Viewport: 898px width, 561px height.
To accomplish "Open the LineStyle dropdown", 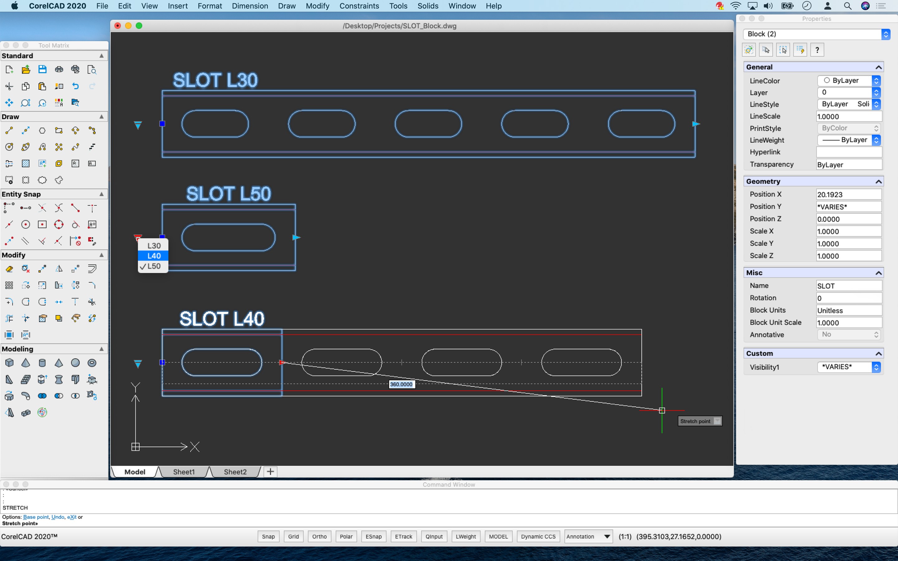I will coord(849,104).
